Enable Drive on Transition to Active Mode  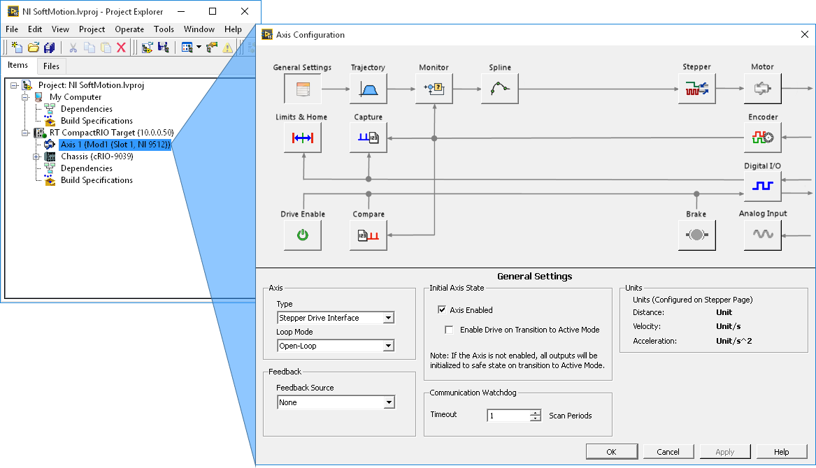coord(449,330)
